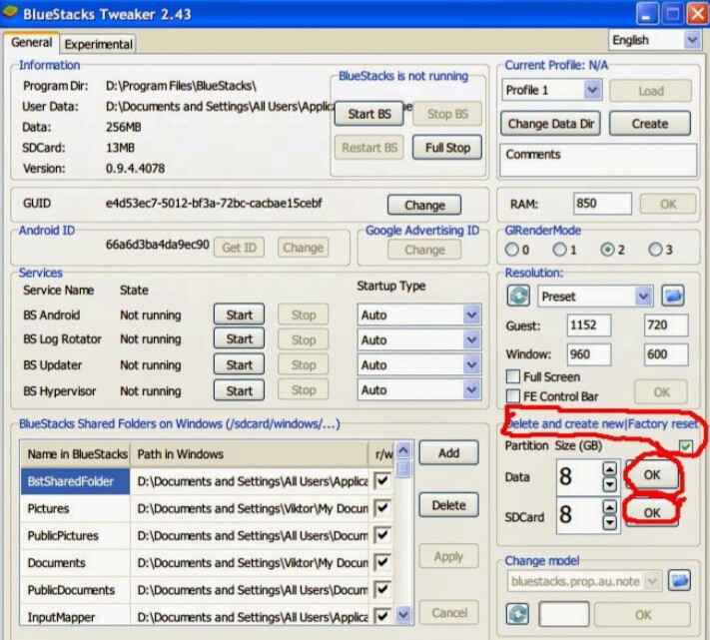This screenshot has height=640, width=710.
Task: Select GlRenderMode option 3
Action: click(x=656, y=250)
